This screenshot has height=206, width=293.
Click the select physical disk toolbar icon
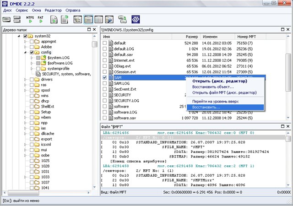6,19
